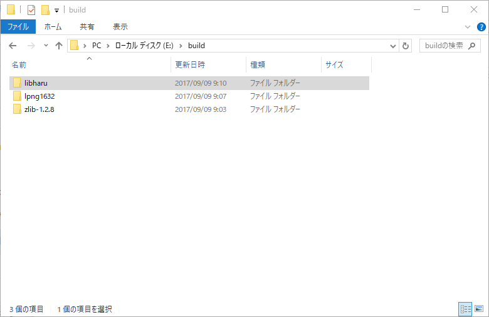Switch to large icons view in the status bar
Screen dimensions: 489x317
pos(479,309)
